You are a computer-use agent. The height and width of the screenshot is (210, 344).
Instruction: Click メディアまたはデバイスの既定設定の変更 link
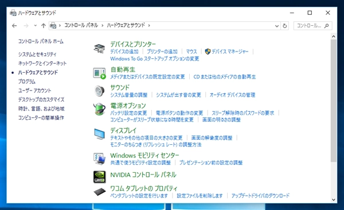click(x=147, y=77)
